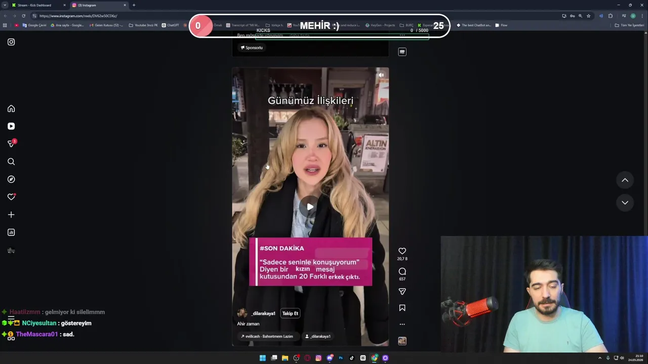Open Flow bookmark
The width and height of the screenshot is (648, 364).
(x=501, y=25)
